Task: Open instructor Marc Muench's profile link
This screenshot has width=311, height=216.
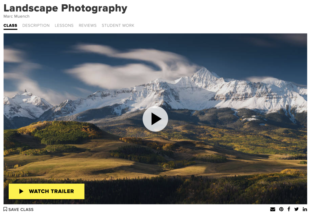Action: [x=16, y=16]
